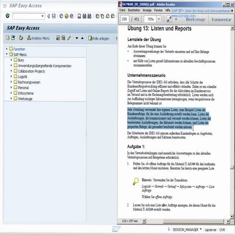
Task: Collapse the command field with the triangle
Action: (48, 16)
